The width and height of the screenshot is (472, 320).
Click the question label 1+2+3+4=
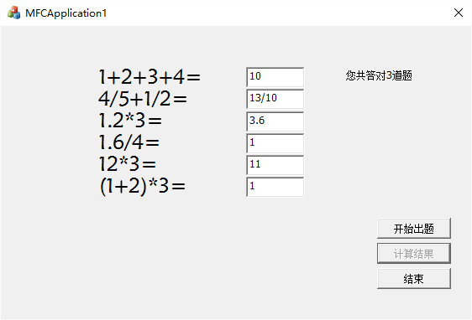tap(149, 77)
